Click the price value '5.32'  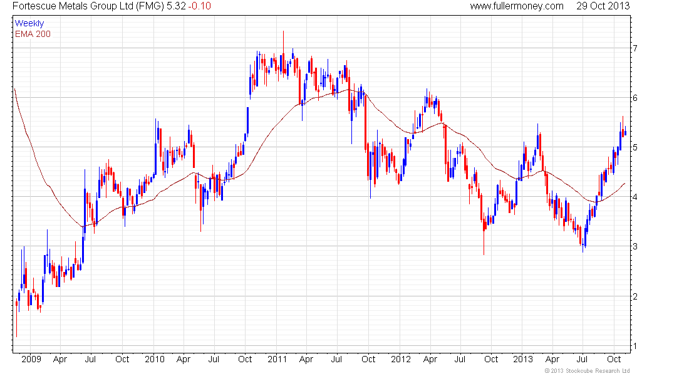point(176,6)
